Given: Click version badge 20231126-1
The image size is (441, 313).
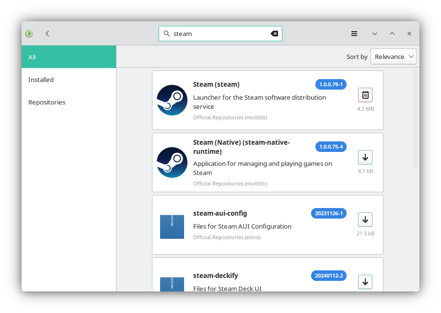Looking at the screenshot, I should [328, 213].
